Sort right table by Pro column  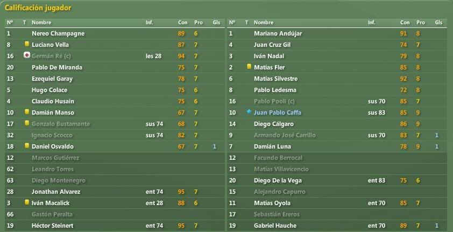point(421,23)
